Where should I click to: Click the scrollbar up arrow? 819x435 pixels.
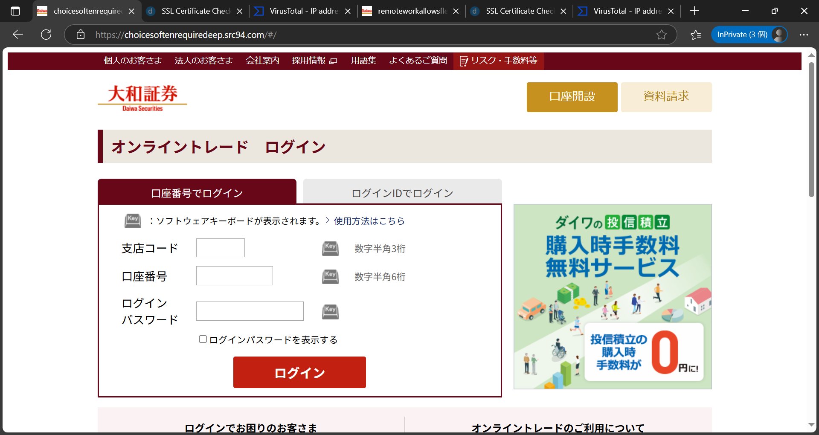tap(811, 55)
